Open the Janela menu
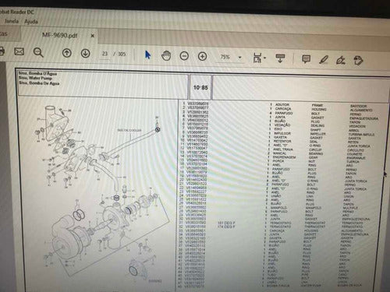The image size is (390, 292). pos(11,21)
